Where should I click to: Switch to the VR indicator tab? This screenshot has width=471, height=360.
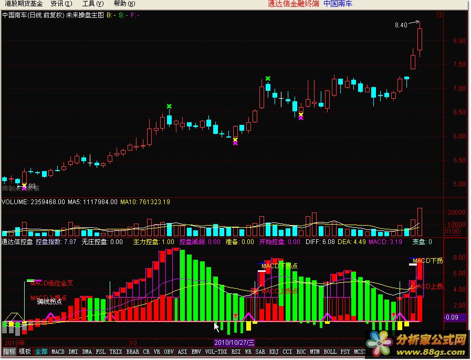[x=157, y=351]
